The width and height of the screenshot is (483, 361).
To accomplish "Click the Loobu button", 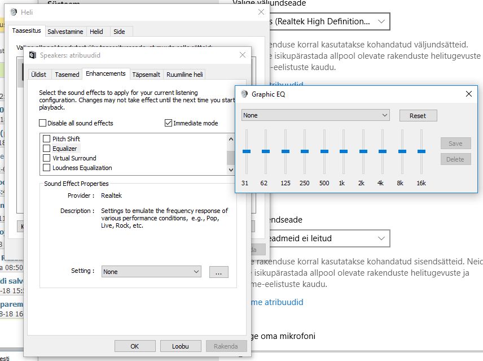I will point(180,346).
